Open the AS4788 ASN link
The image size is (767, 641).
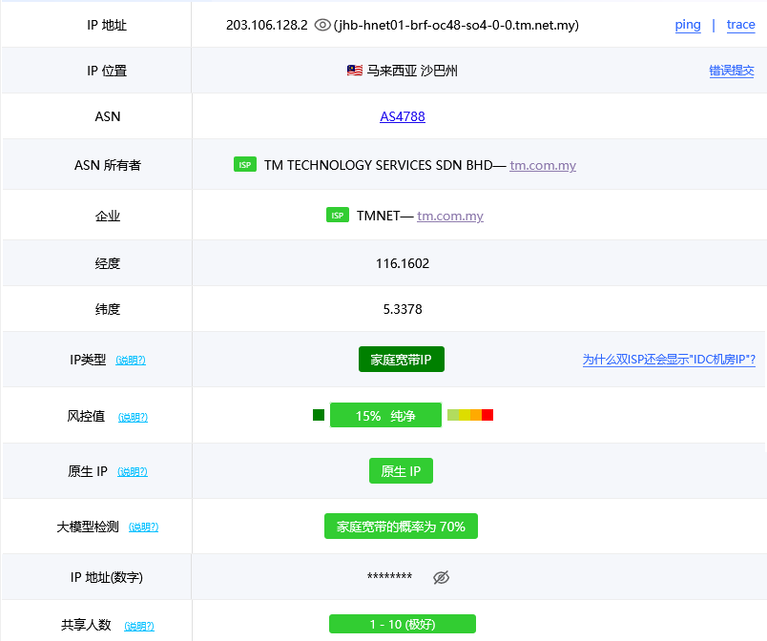coord(402,116)
